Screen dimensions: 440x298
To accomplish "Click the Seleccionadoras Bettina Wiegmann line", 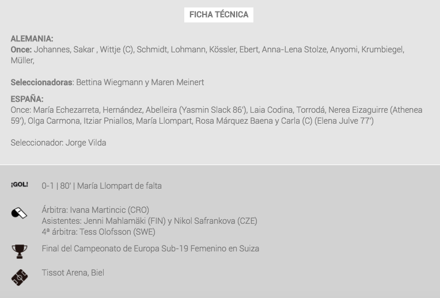I will point(107,82).
